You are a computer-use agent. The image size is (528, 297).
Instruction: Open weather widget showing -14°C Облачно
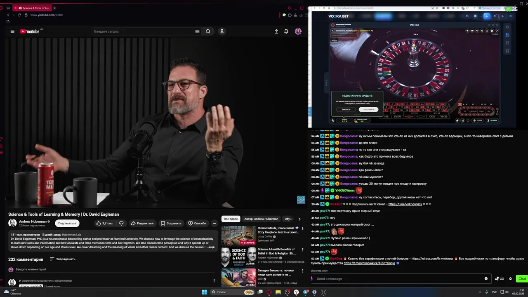pos(12,292)
